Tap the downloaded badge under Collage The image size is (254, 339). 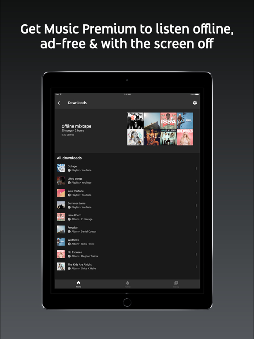(x=69, y=170)
